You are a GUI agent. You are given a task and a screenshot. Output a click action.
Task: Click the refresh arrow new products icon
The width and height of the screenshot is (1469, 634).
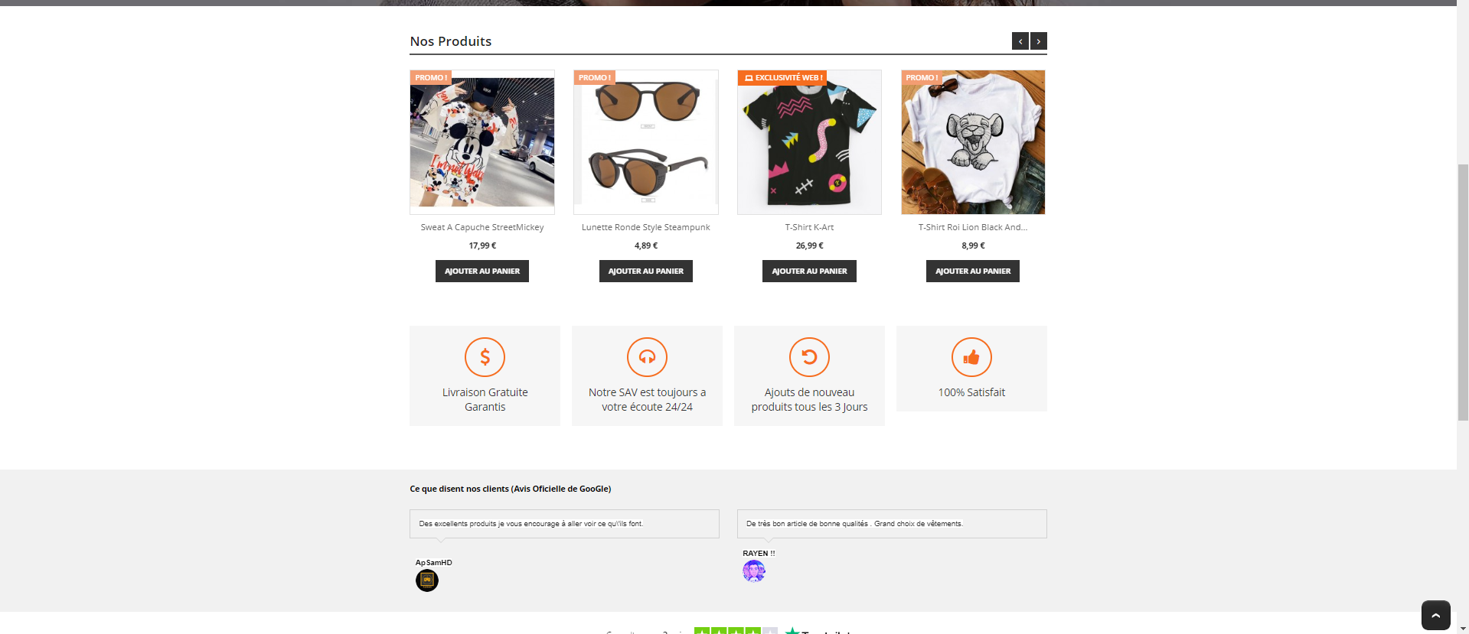809,357
